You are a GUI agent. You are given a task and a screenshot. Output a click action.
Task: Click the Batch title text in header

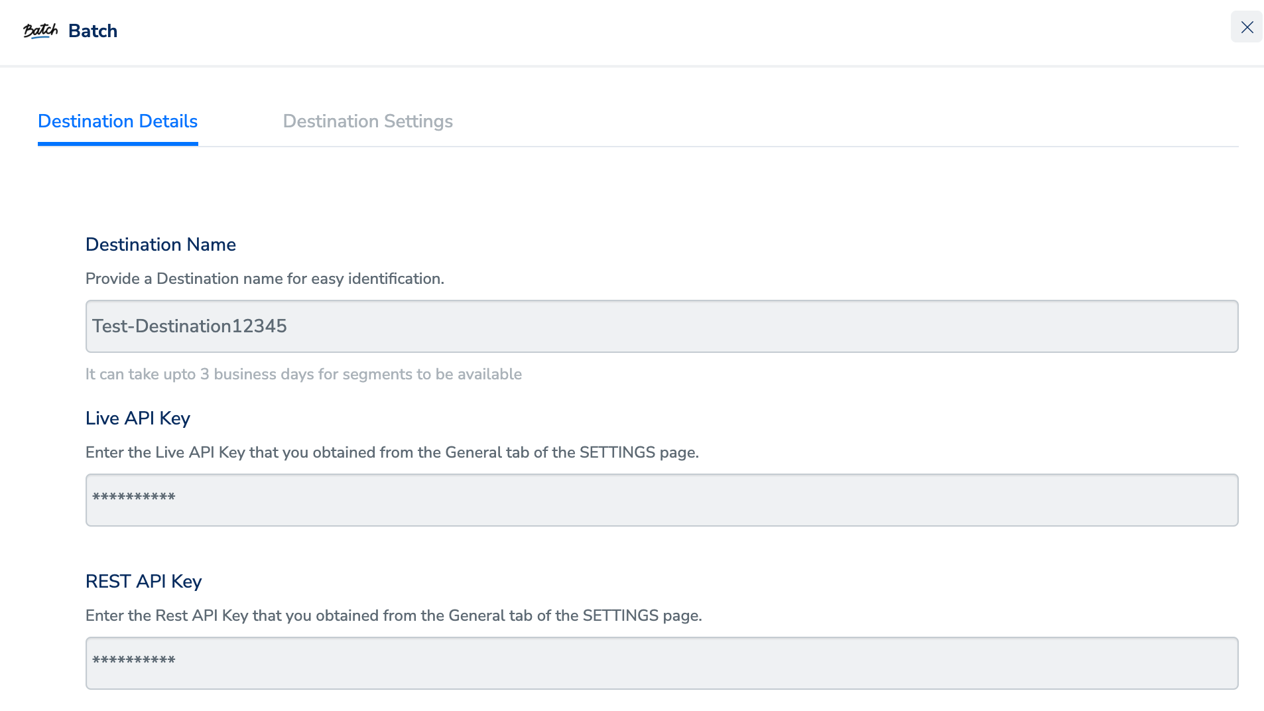93,31
